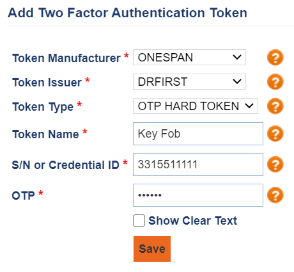Show help for Token Type
294x272 pixels.
click(275, 106)
